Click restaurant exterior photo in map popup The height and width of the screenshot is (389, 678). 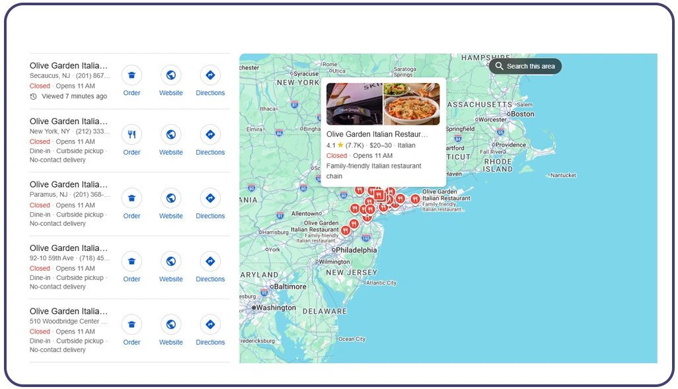[354, 104]
